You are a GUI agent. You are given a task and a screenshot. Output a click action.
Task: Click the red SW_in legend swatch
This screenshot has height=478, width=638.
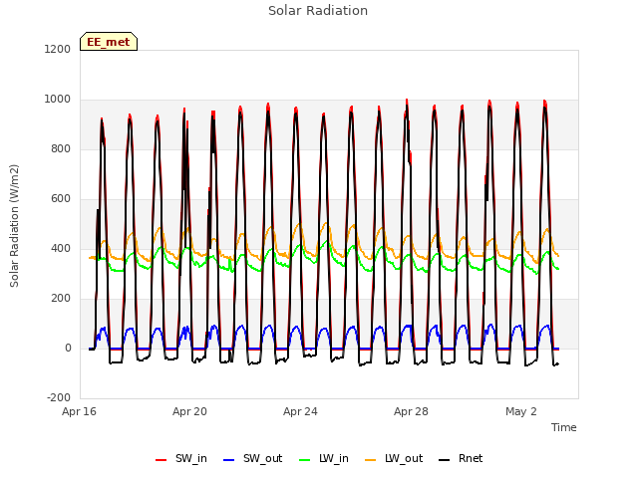[x=161, y=460]
